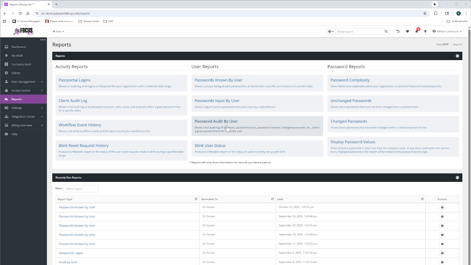Open notifications bell icon

pyautogui.click(x=417, y=32)
